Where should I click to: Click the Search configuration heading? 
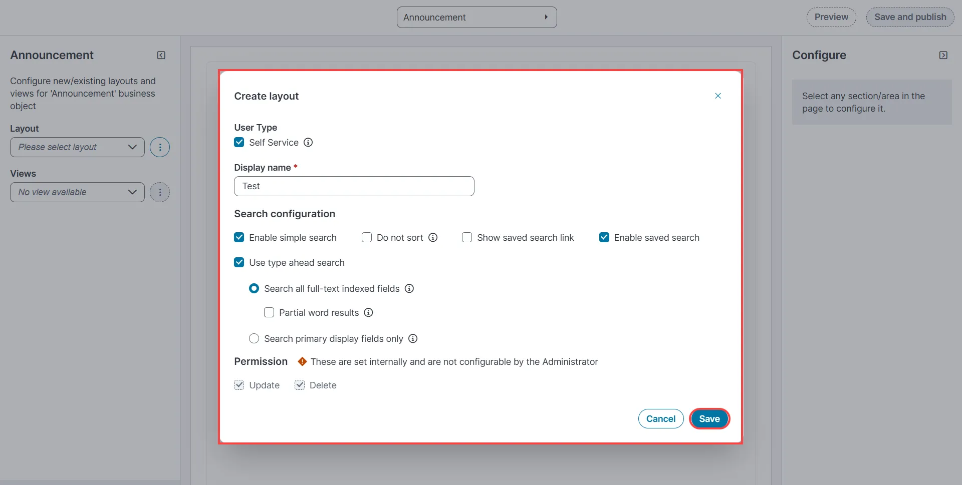285,214
